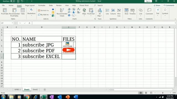Screen dimensions: 177x99
Task: Open My Add-ins
Action: click(x=44, y=15)
